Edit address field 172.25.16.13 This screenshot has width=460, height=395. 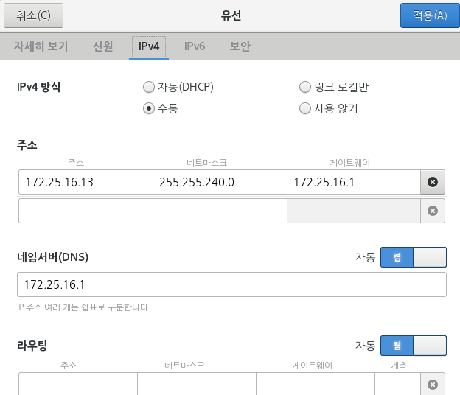click(86, 182)
